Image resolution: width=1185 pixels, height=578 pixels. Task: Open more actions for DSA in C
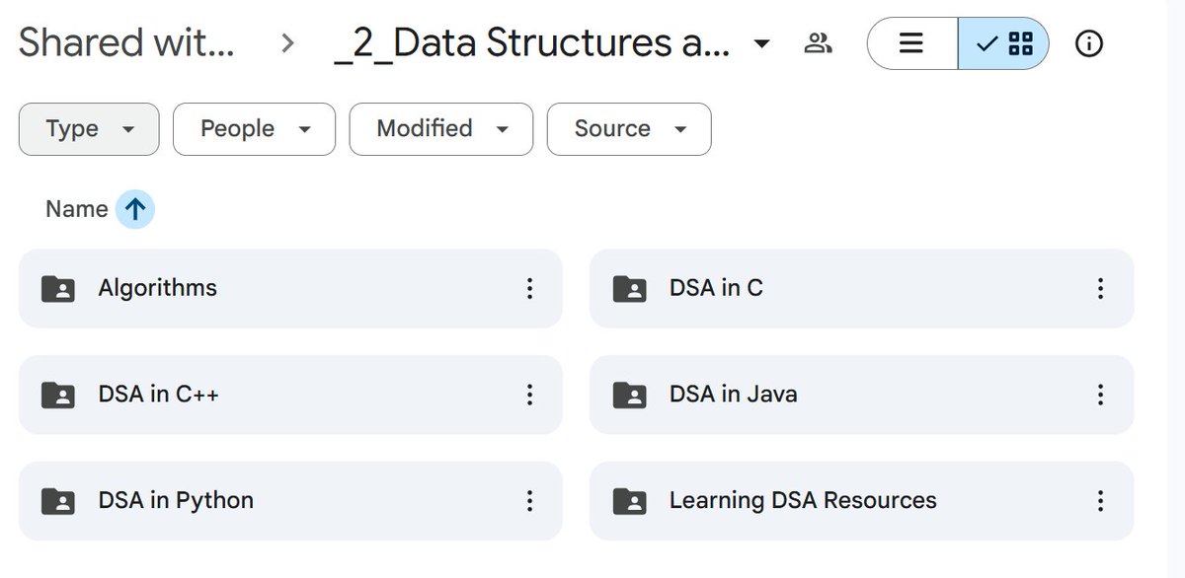[1100, 288]
